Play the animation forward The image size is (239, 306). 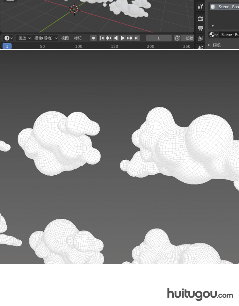123,38
